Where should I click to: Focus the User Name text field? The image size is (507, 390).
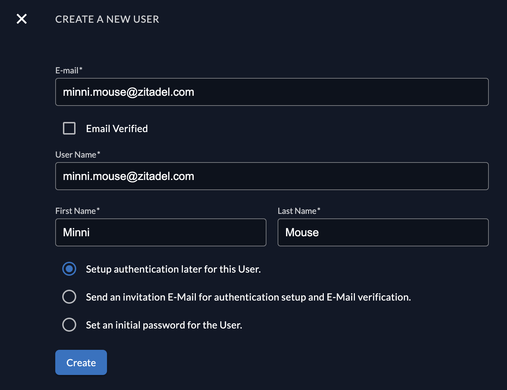point(272,176)
